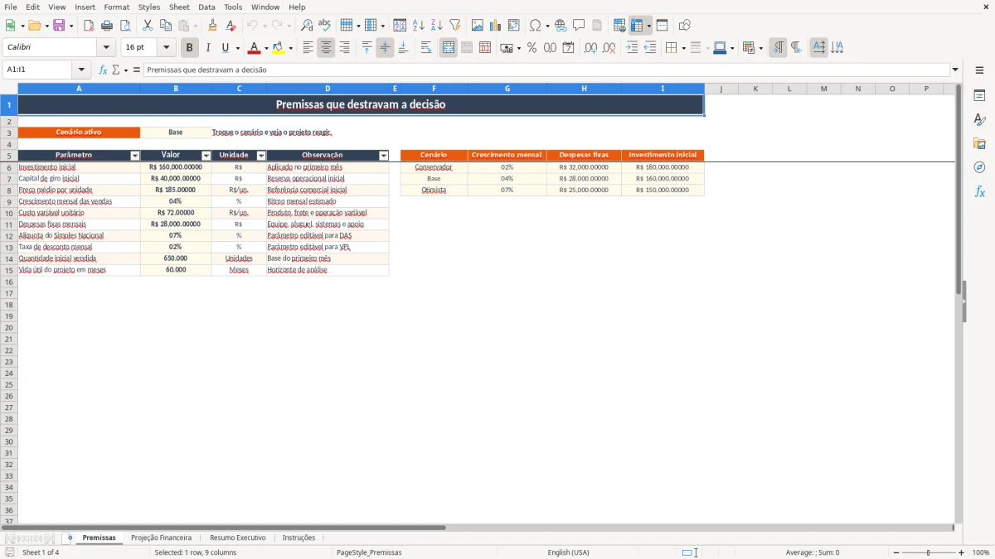Toggle Wrap Text button
The height and width of the screenshot is (559, 995).
(x=426, y=48)
